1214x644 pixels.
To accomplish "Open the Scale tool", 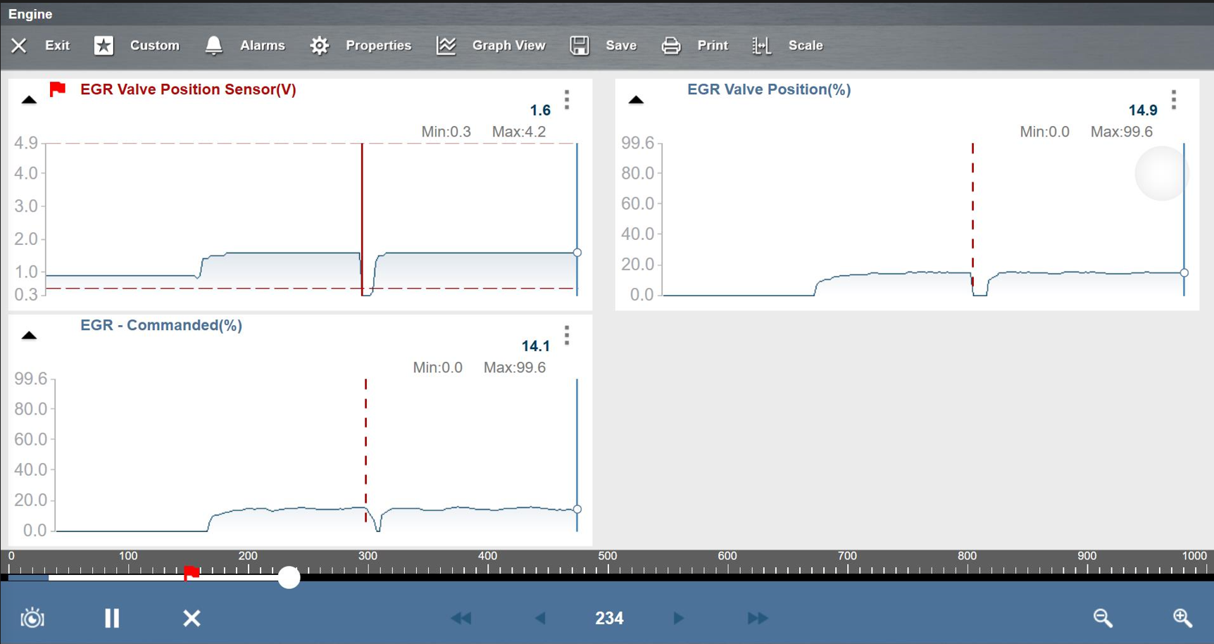I will pos(761,46).
